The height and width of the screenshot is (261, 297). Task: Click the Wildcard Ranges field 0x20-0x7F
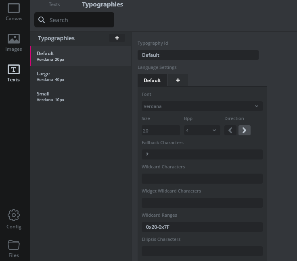202,227
